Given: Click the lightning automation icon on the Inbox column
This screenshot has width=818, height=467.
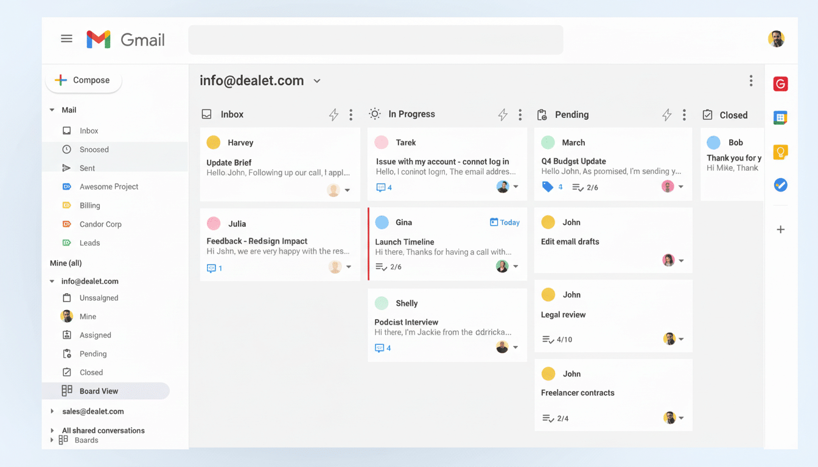Looking at the screenshot, I should coord(334,114).
